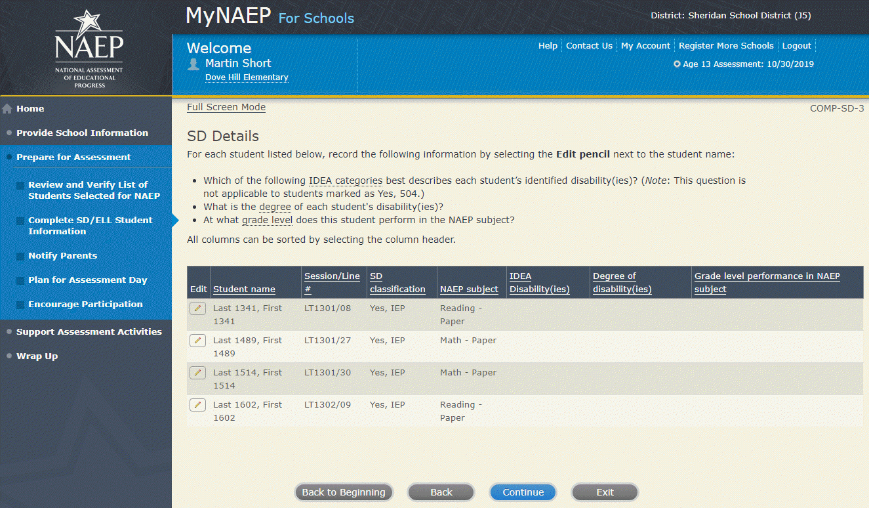Sort by SD classification column
This screenshot has width=869, height=508.
[x=397, y=283]
